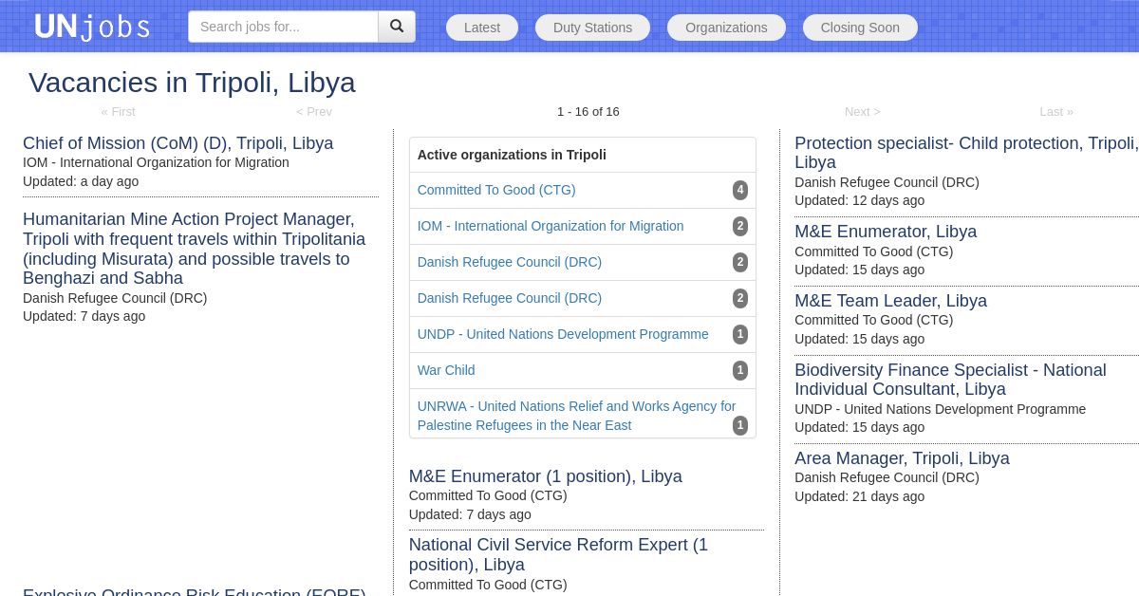This screenshot has width=1139, height=596.
Task: Click the Last » pagination link
Action: coord(1056,111)
